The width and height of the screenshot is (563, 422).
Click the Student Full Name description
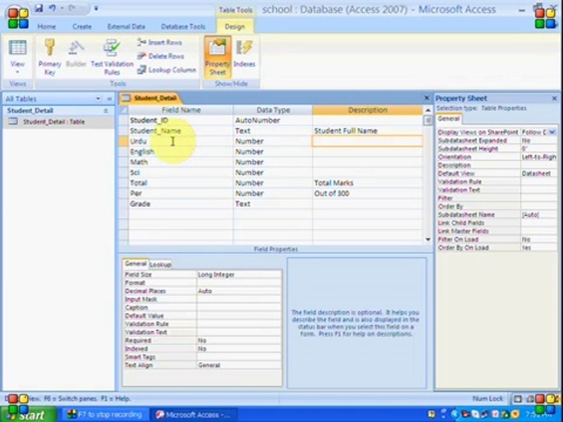[x=346, y=131]
